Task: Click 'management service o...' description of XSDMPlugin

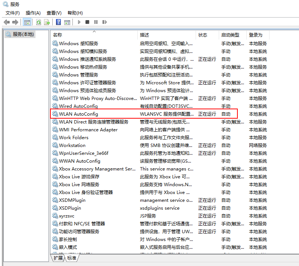Action: coord(166,200)
